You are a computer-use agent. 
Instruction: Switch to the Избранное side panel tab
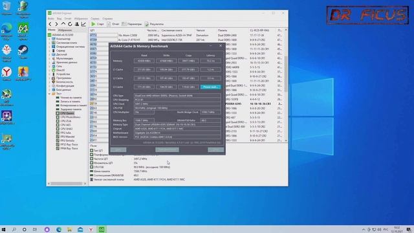65,30
